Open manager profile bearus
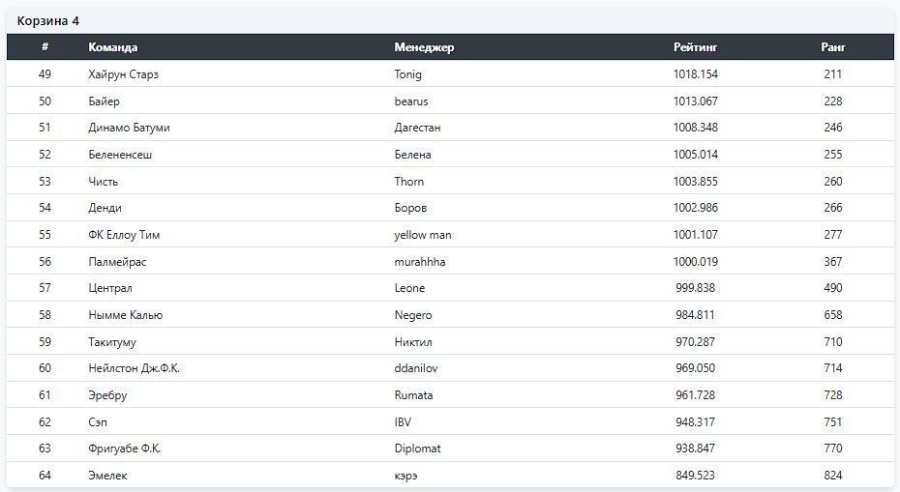 [411, 101]
